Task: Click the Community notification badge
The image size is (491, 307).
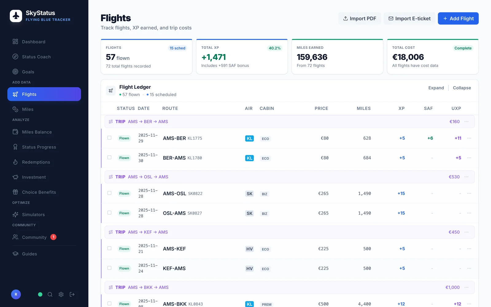Action: (53, 237)
